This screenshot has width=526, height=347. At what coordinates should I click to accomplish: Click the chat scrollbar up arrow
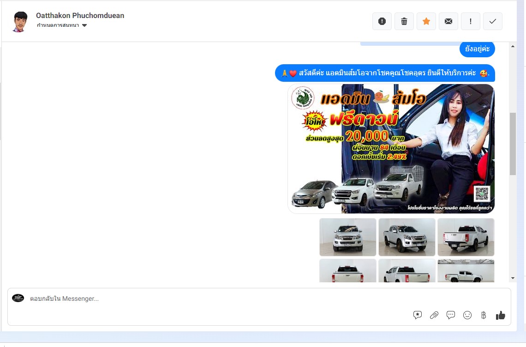(x=513, y=47)
